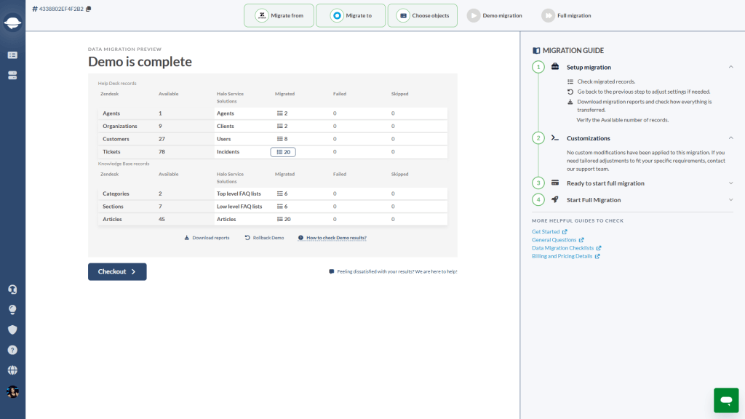745x419 pixels.
Task: View migrated Users records list
Action: (x=282, y=139)
